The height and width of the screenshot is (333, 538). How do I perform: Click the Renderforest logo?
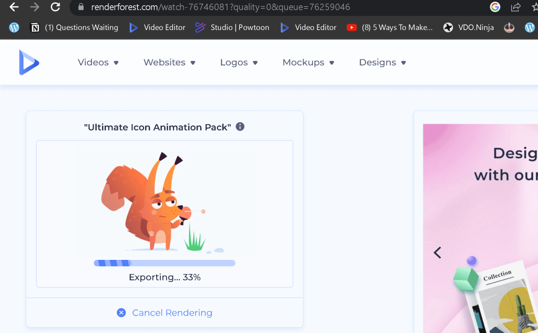[x=29, y=62]
